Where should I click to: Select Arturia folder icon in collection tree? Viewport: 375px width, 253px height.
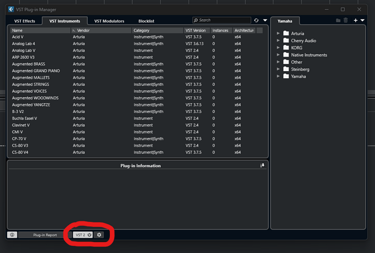click(286, 33)
